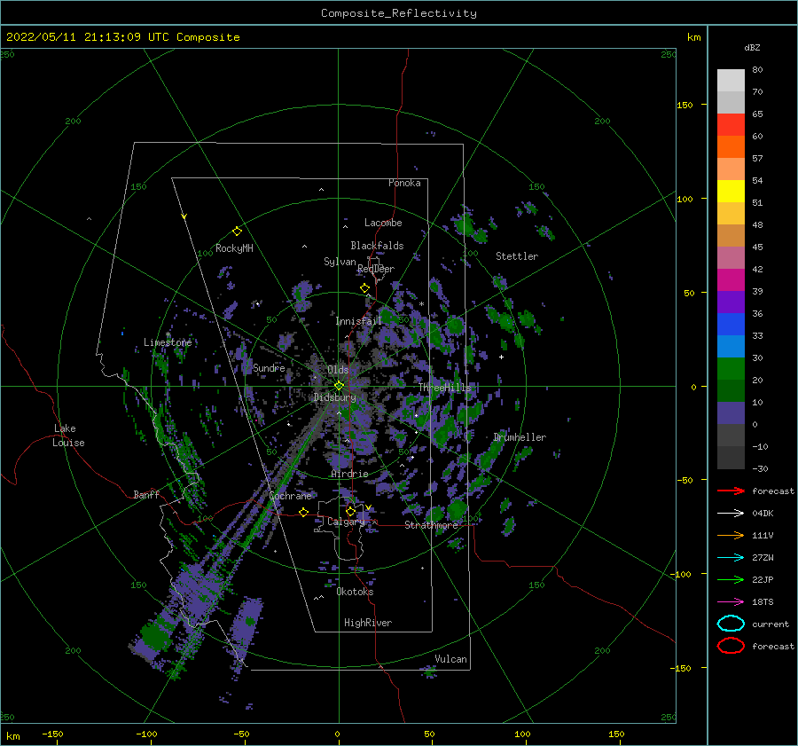Click the green 22JP arrow icon
Viewport: 798px width, 746px height.
[731, 579]
